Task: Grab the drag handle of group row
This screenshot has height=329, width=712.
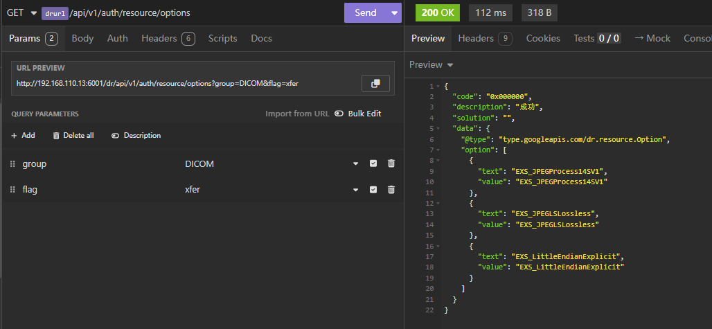Action: (12, 163)
